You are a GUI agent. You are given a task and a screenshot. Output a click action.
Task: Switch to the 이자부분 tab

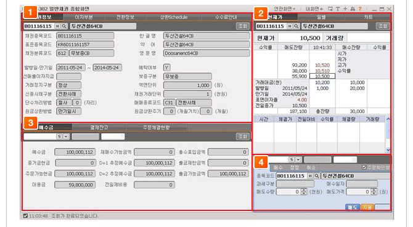coord(84,17)
